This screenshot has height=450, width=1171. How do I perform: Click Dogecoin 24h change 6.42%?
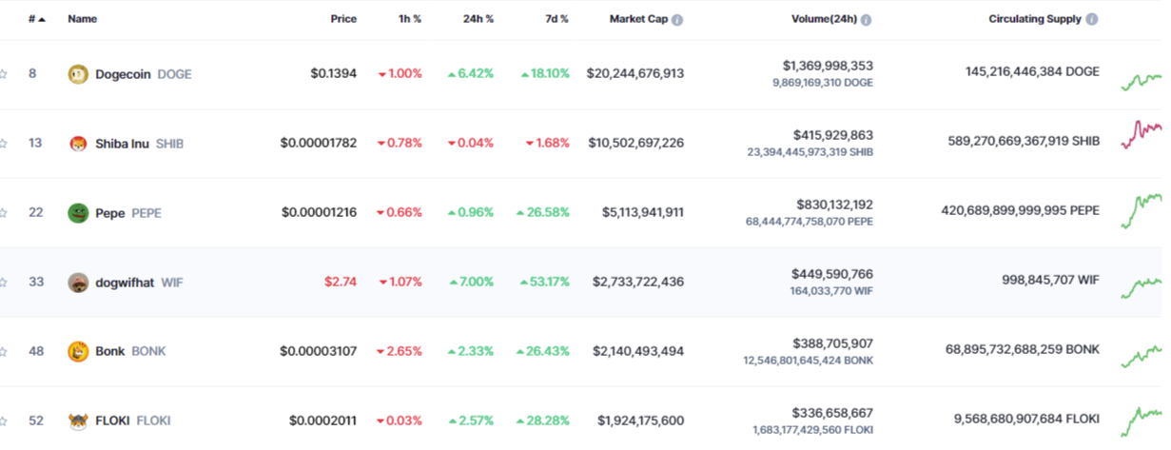(x=471, y=73)
